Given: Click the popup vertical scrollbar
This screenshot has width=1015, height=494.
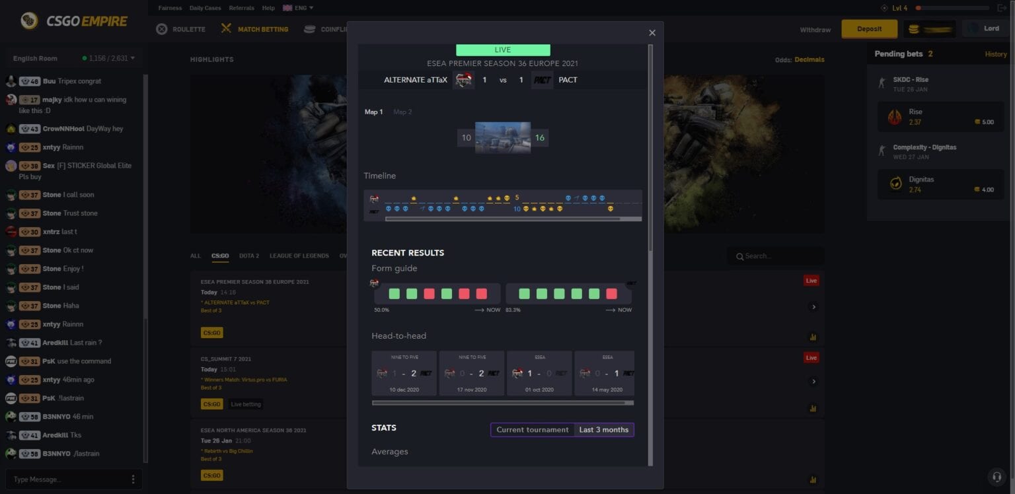Looking at the screenshot, I should [650, 149].
